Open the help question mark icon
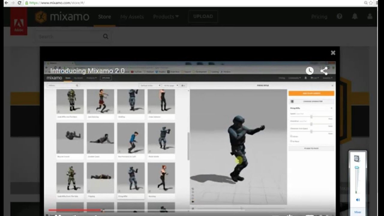This screenshot has height=216, width=384. click(x=339, y=16)
